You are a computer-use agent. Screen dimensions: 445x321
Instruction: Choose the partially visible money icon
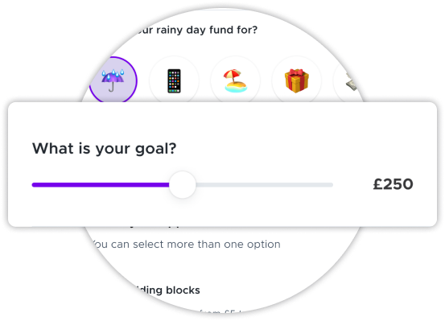point(351,83)
